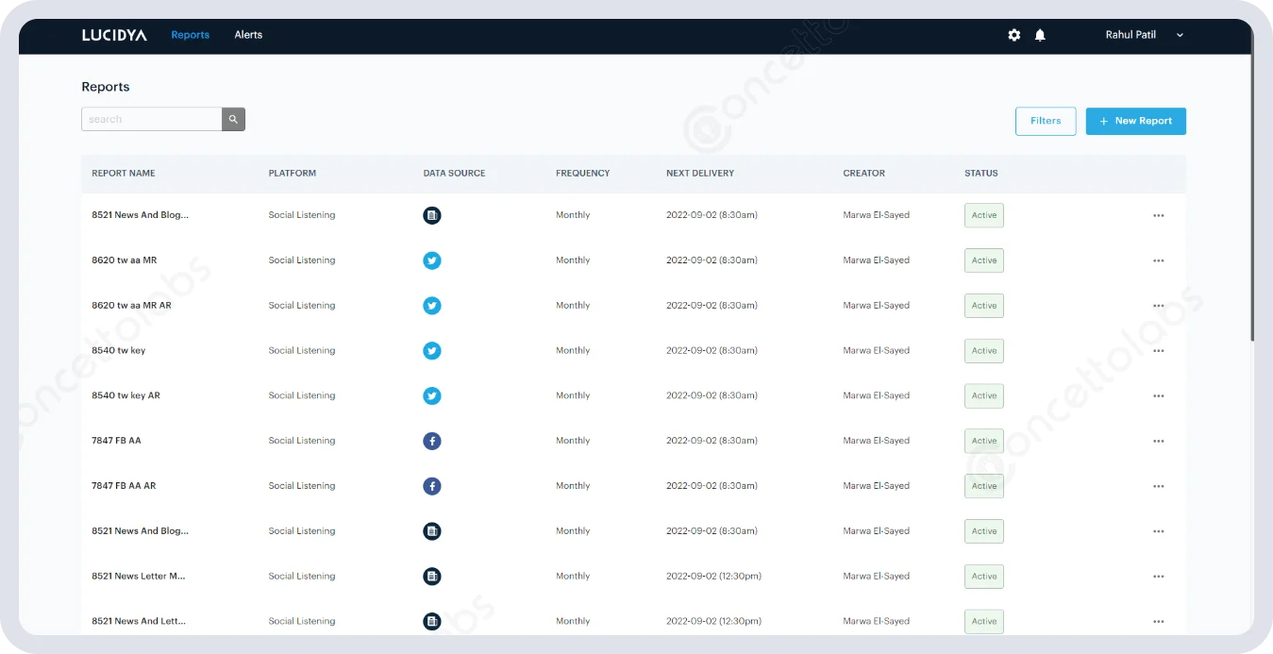The image size is (1273, 654).
Task: Click the news icon for 8521 News Letter M
Action: (432, 576)
